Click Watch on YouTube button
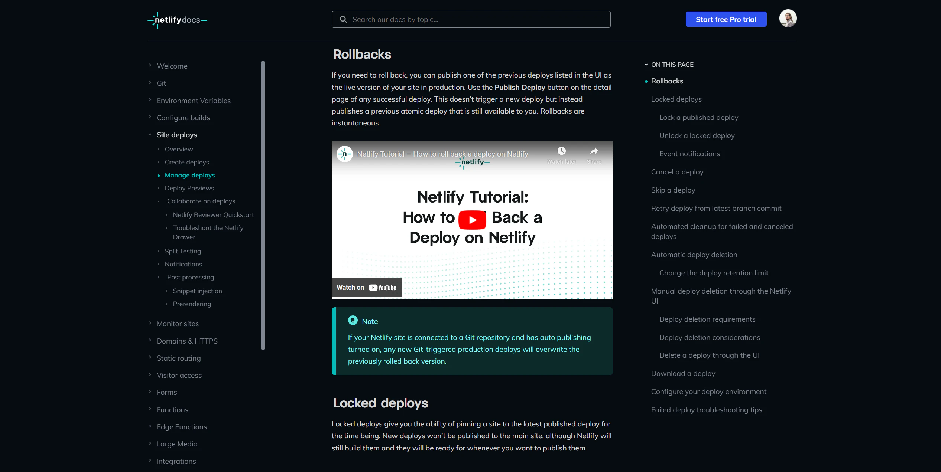Image resolution: width=941 pixels, height=472 pixels. pos(367,288)
